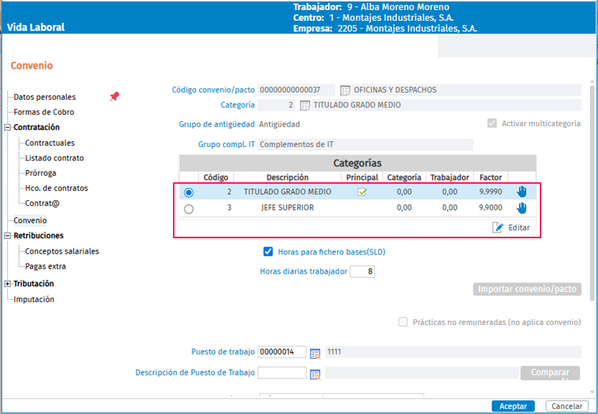
Task: Click the Editar pencil icon
Action: [497, 228]
